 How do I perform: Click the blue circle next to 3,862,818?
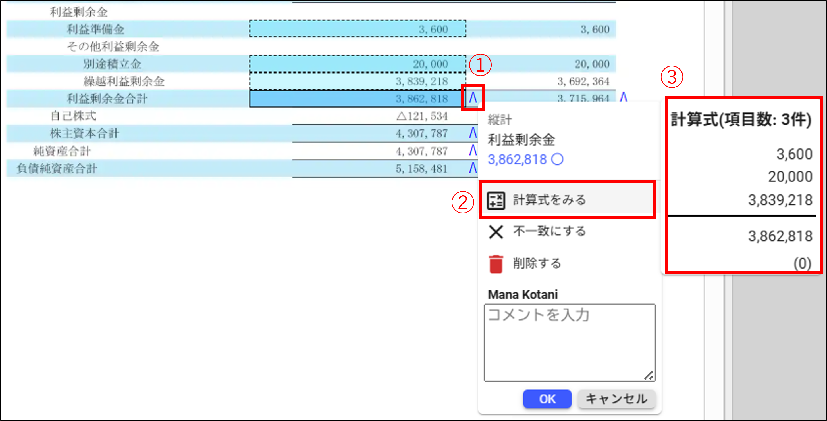(557, 159)
